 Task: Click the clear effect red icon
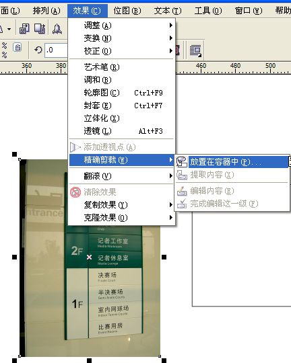tap(75, 192)
